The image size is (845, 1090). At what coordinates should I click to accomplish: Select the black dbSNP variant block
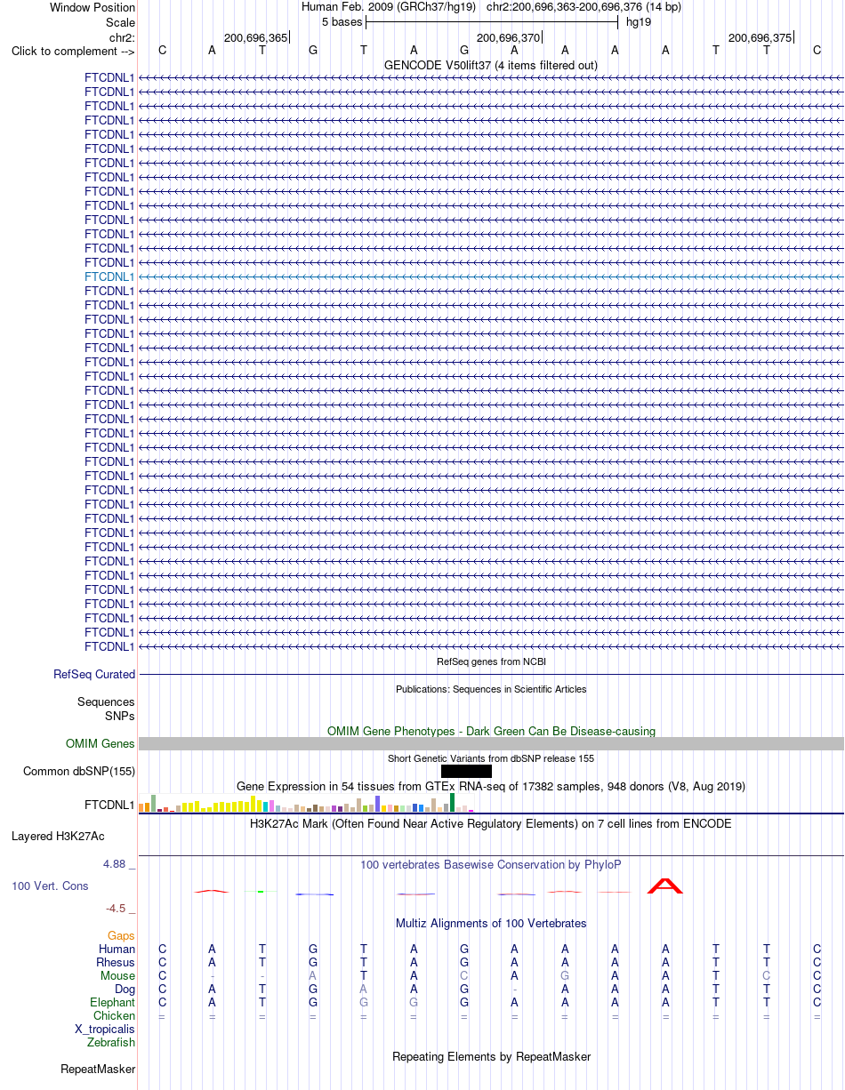tap(466, 772)
